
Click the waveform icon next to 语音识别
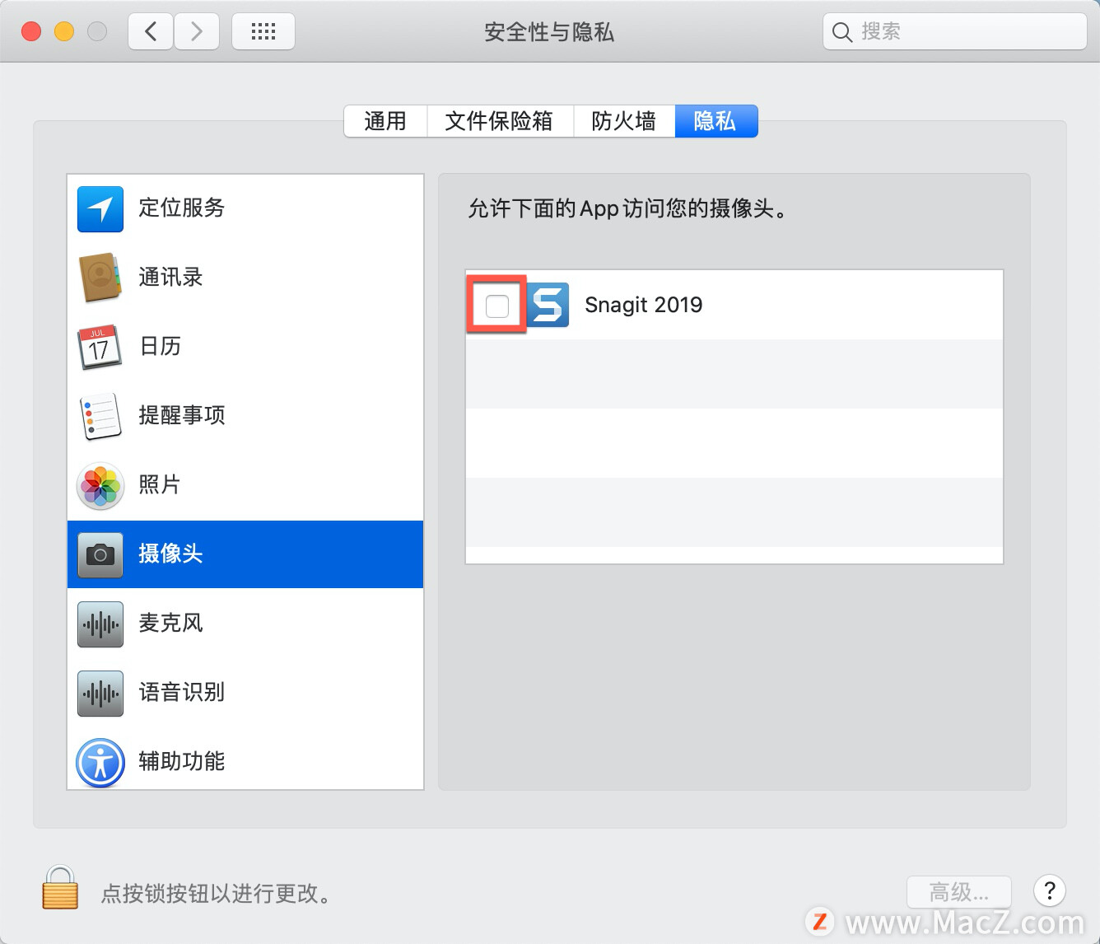[100, 693]
